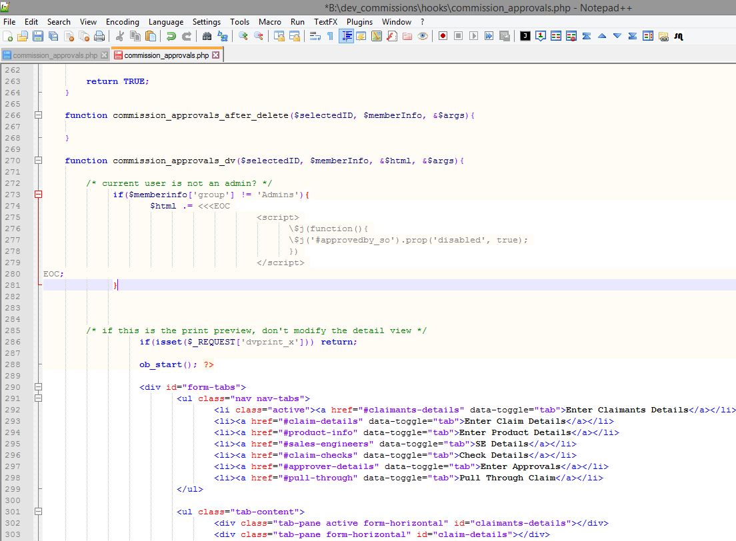Toggle monitoring with the eye icon
The width and height of the screenshot is (736, 541).
(x=423, y=36)
